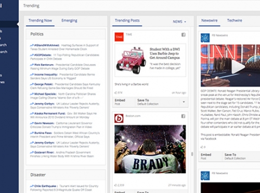Image resolution: width=260 pixels, height=193 pixels.
Task: Open the Brady photo thumbnail
Action: [150, 149]
